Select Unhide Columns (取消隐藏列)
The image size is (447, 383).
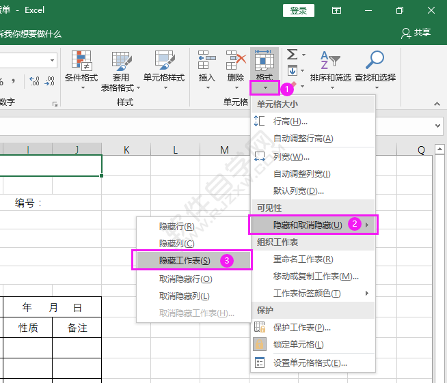click(x=193, y=296)
